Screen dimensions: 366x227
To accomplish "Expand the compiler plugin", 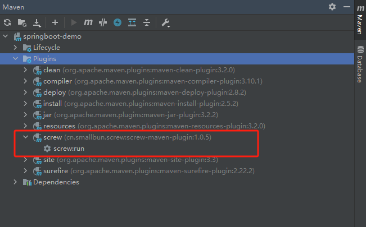I will [25, 81].
